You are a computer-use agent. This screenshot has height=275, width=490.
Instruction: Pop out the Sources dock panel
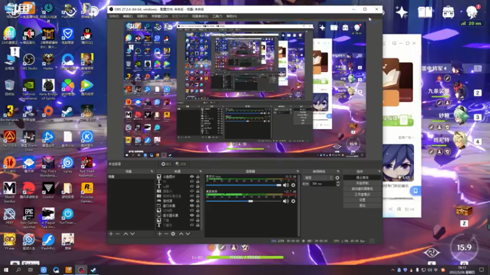(x=201, y=171)
